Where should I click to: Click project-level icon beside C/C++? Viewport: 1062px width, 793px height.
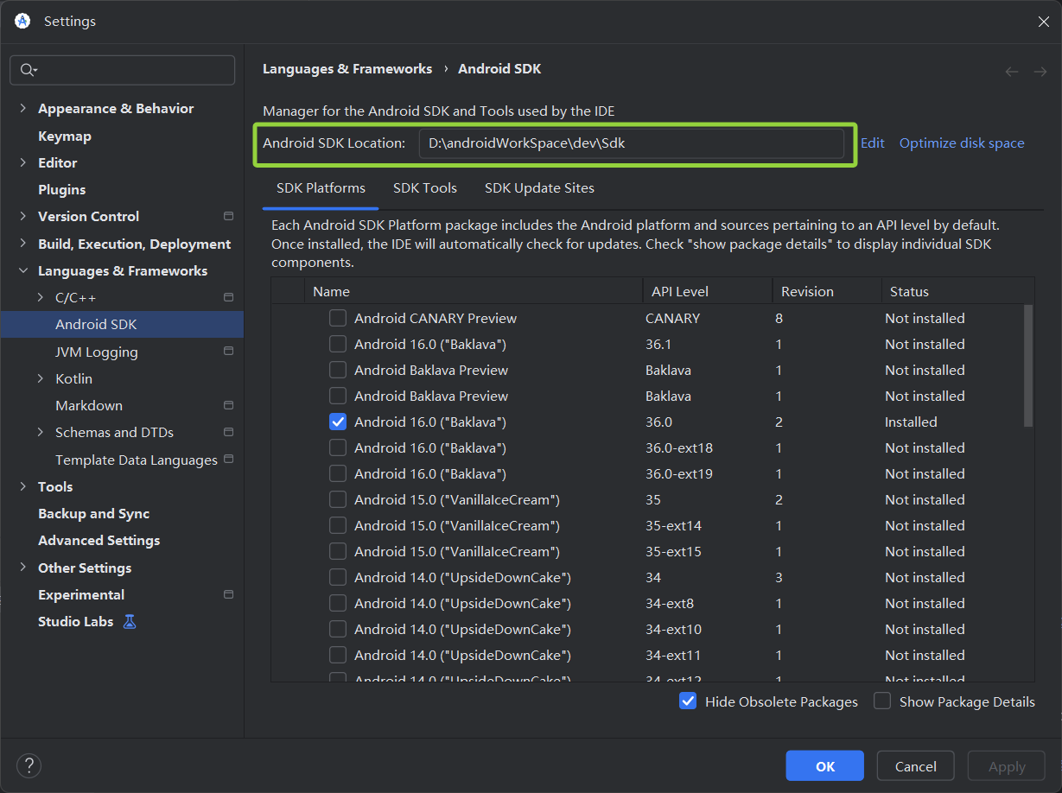[228, 297]
